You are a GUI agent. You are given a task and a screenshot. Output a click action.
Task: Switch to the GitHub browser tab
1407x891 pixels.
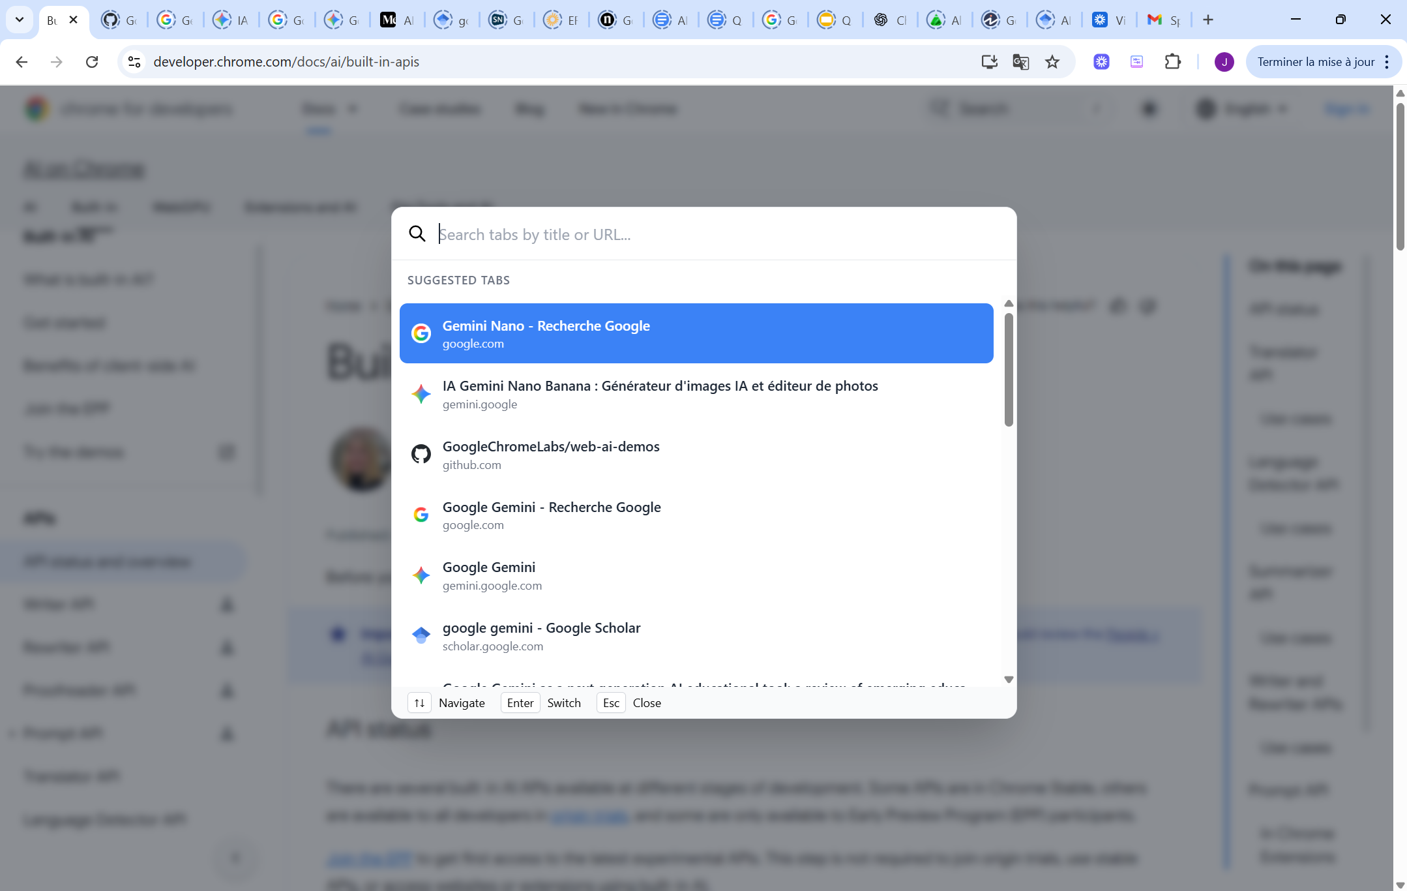[x=119, y=20]
